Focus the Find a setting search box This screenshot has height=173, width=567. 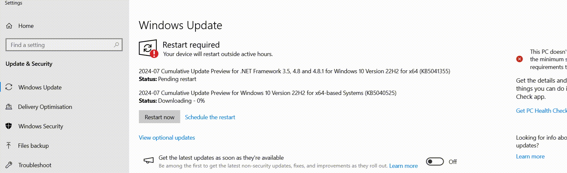pyautogui.click(x=60, y=45)
